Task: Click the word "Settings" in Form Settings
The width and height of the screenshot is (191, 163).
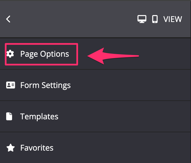Action: pyautogui.click(x=56, y=85)
